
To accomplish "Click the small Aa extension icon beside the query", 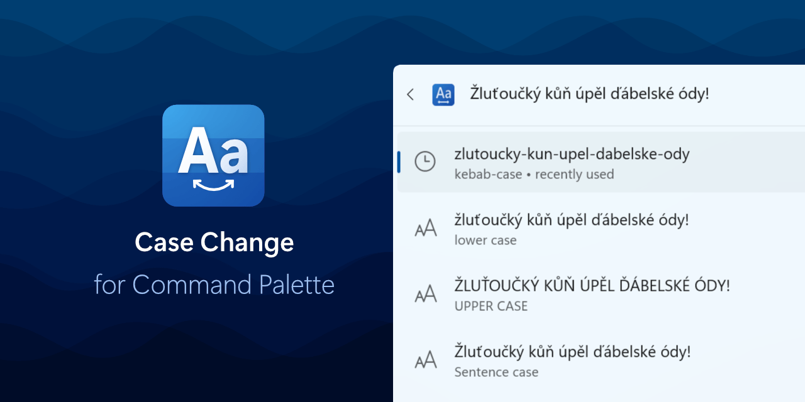I will [x=443, y=94].
